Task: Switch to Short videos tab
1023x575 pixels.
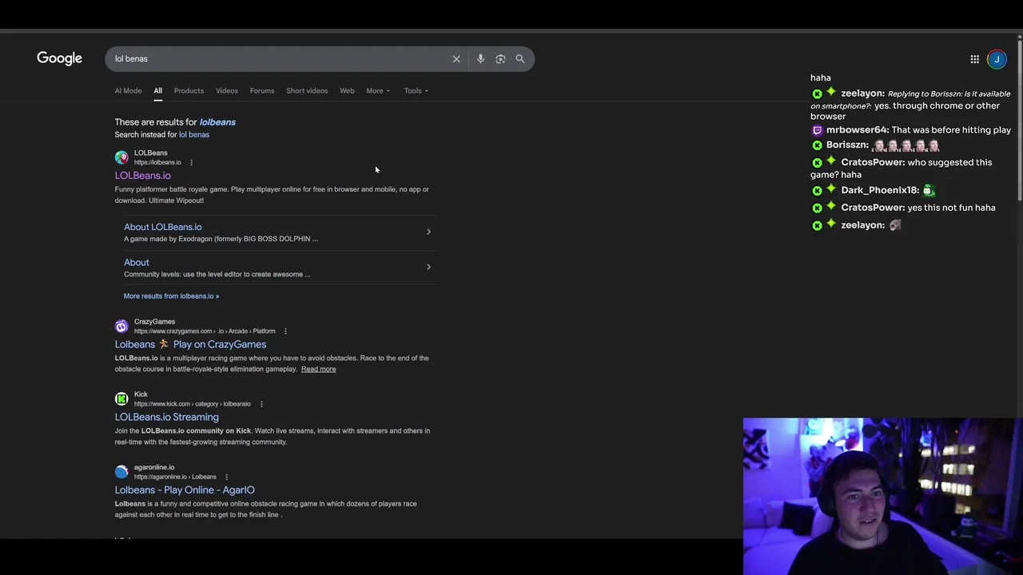Action: point(307,91)
